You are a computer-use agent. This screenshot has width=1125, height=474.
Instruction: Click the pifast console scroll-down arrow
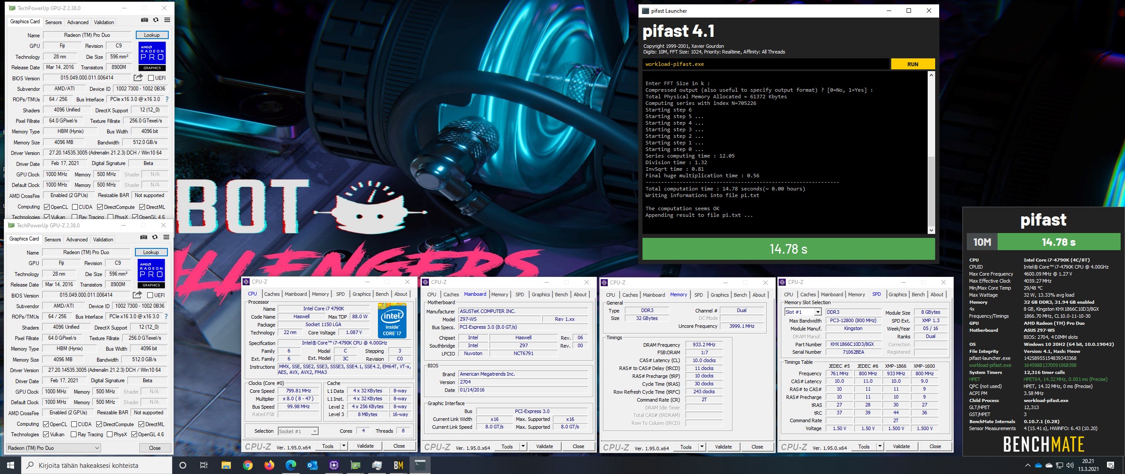point(931,230)
